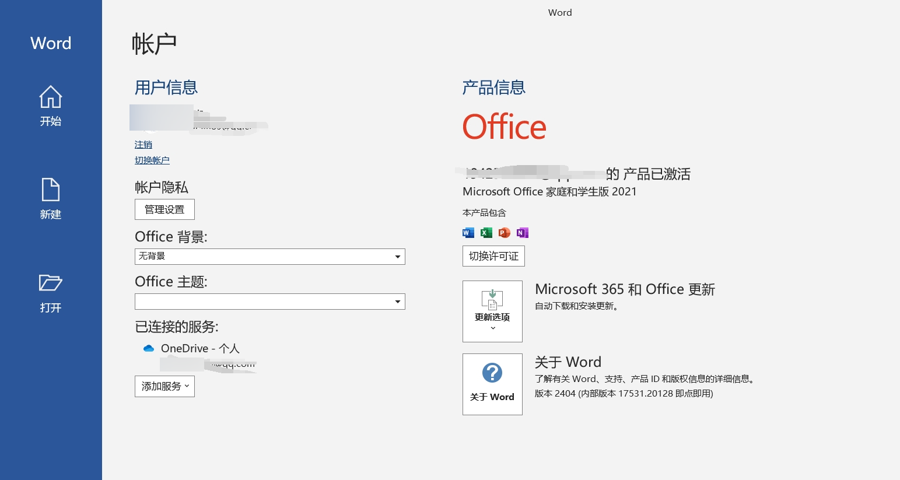Open 更新选项 update options button
Image resolution: width=900 pixels, height=480 pixels.
492,311
